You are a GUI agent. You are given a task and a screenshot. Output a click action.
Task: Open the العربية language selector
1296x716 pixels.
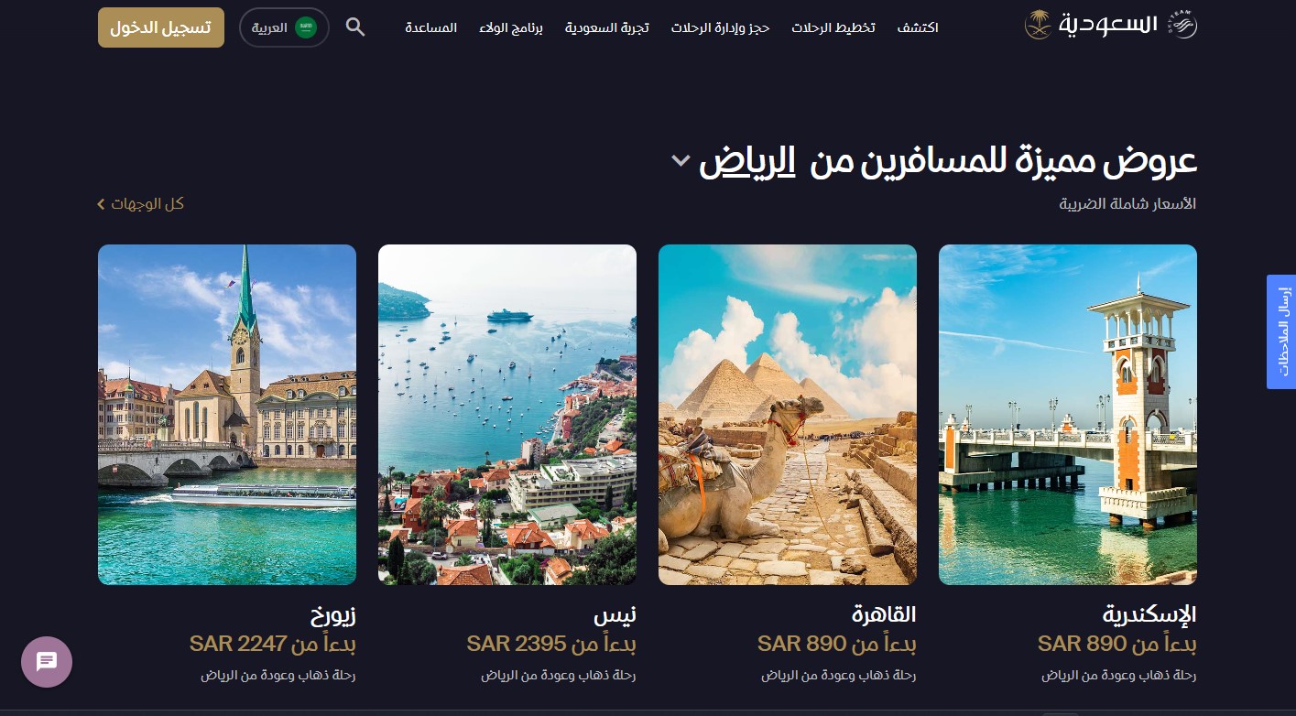[x=284, y=27]
